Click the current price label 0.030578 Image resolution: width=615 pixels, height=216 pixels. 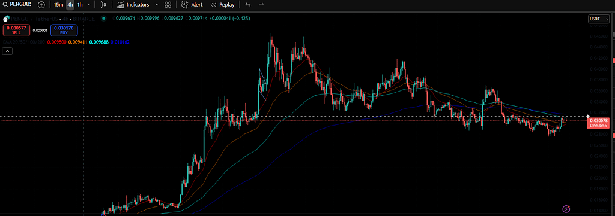point(598,121)
